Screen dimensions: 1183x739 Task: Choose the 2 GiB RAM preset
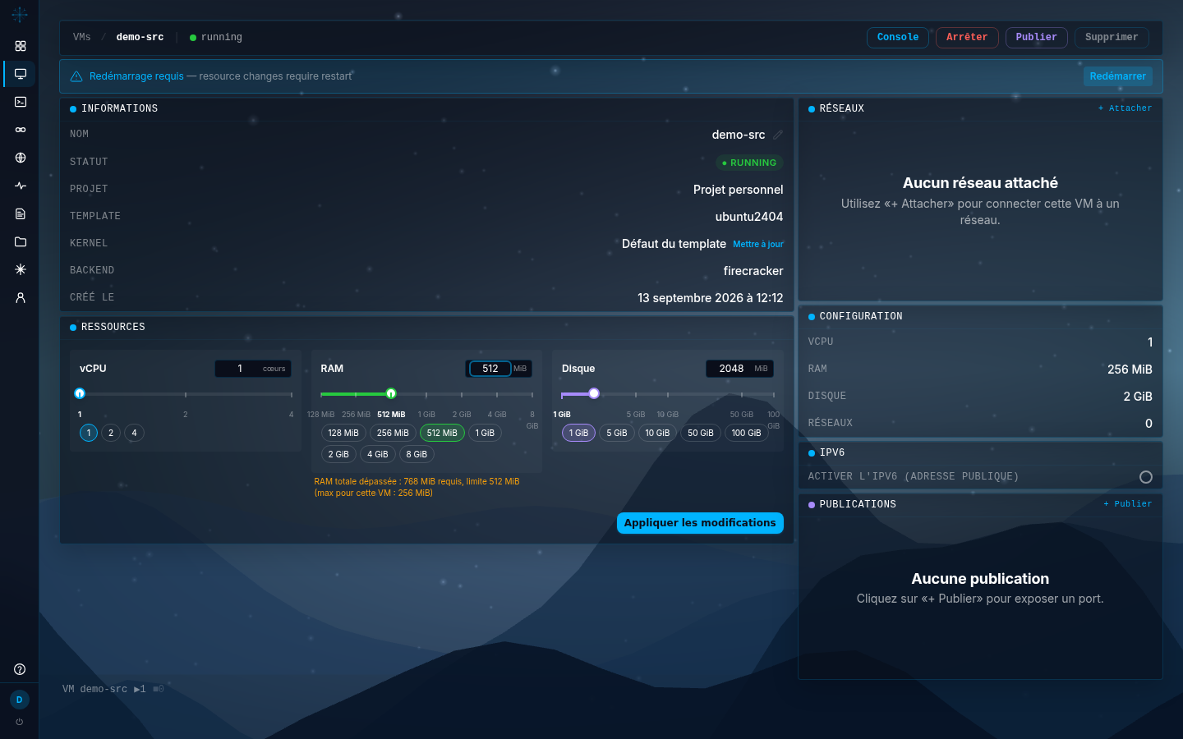click(338, 454)
